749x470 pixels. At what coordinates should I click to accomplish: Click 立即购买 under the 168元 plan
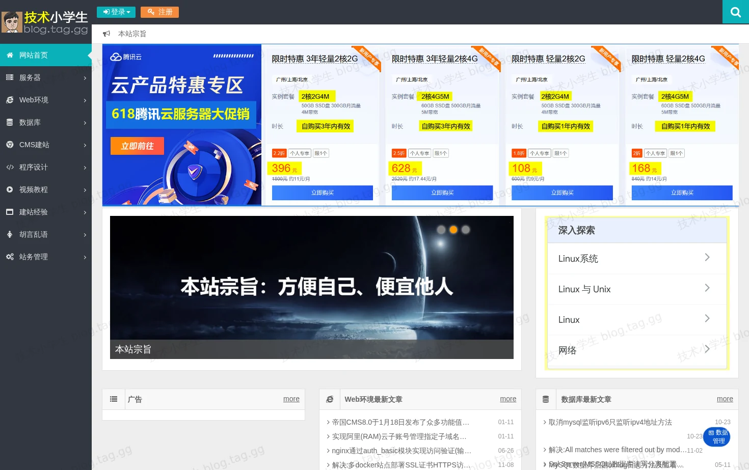coord(682,192)
